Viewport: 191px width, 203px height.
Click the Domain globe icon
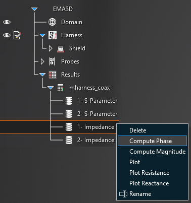click(53, 22)
